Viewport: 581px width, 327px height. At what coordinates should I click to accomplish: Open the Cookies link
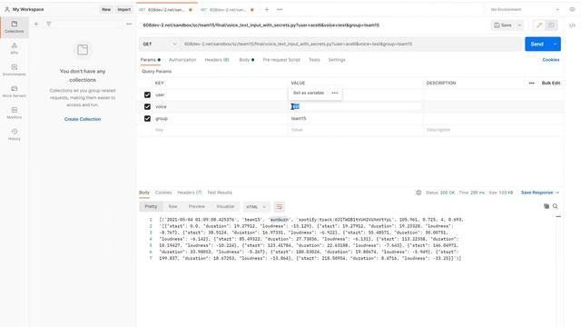click(551, 60)
